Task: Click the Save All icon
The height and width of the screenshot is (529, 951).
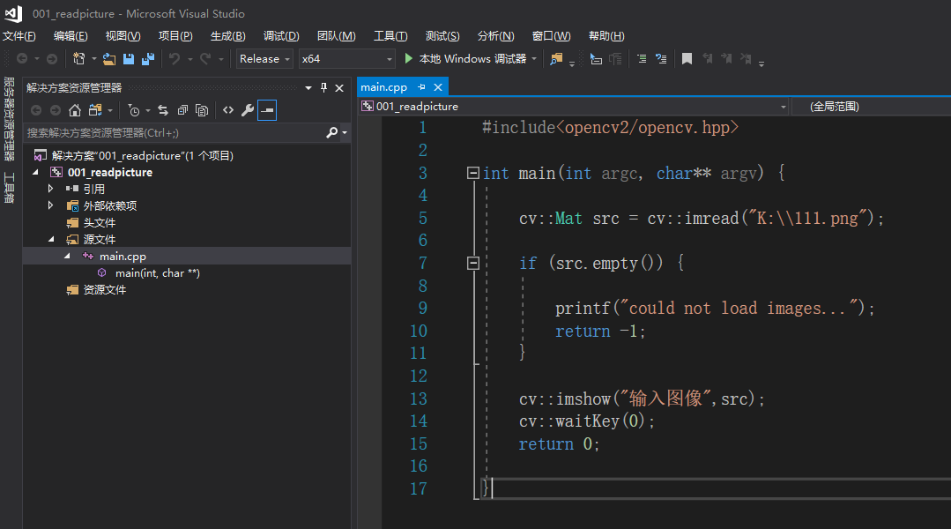Action: click(x=148, y=59)
